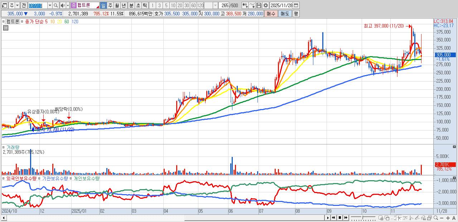This screenshot has width=458, height=222.
Task: Click the horizontal scrollbar left arrow
Action: tap(4, 218)
